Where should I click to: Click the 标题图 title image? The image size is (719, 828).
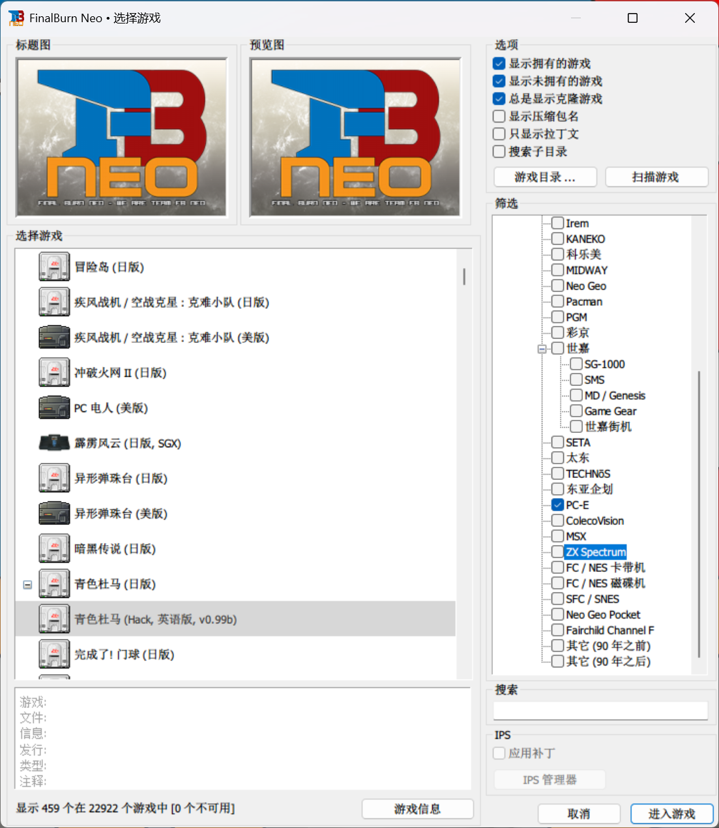pos(121,137)
